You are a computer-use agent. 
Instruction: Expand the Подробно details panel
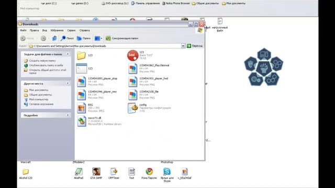pos(68,115)
